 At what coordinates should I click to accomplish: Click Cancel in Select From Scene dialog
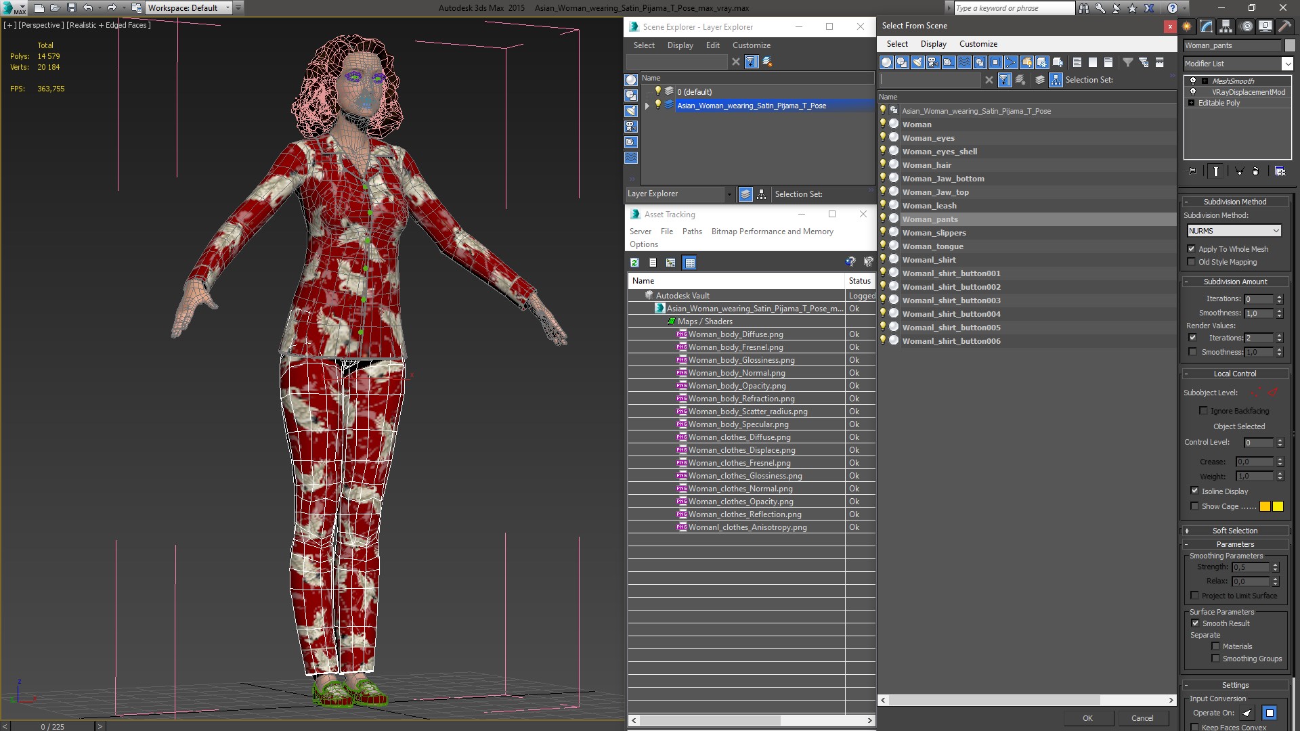click(x=1142, y=718)
